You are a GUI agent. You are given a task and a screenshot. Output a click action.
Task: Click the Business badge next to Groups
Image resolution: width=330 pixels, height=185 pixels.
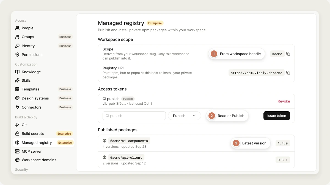65,37
